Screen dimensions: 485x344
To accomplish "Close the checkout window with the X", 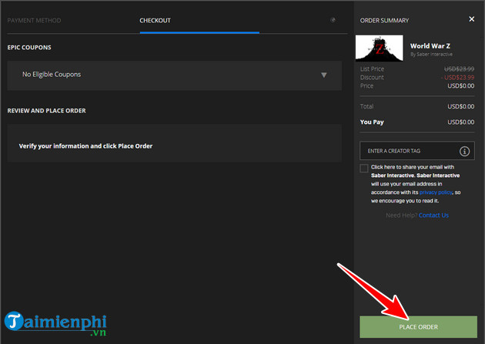I will pyautogui.click(x=471, y=19).
